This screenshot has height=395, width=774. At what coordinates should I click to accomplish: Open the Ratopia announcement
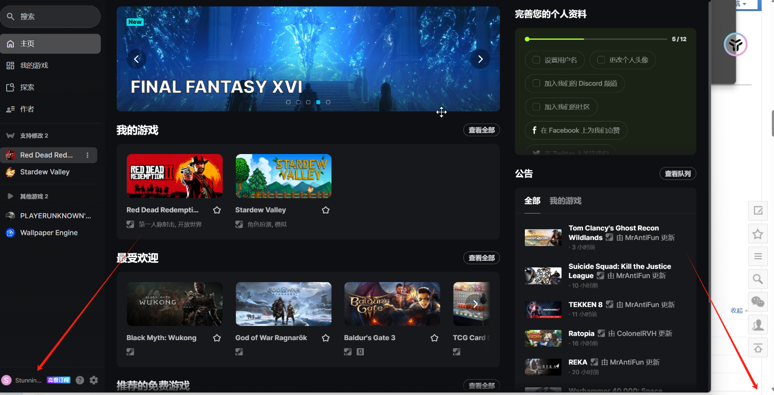coord(605,338)
